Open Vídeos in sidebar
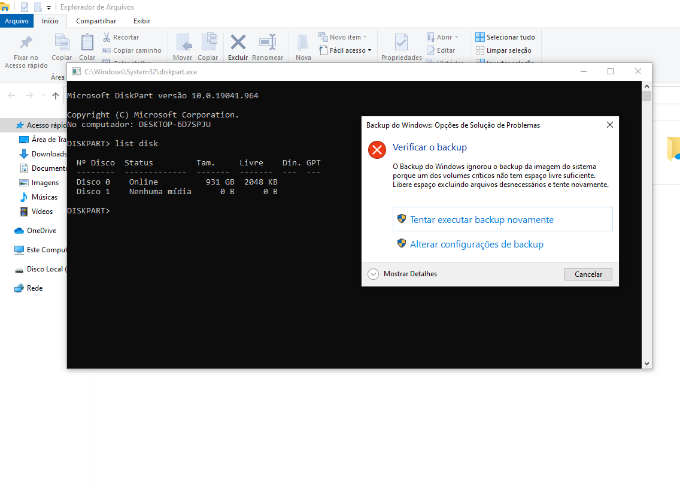Viewport: 680px width, 489px height. coord(36,212)
